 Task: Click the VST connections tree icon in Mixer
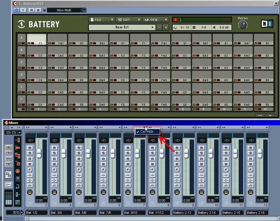click(8, 175)
